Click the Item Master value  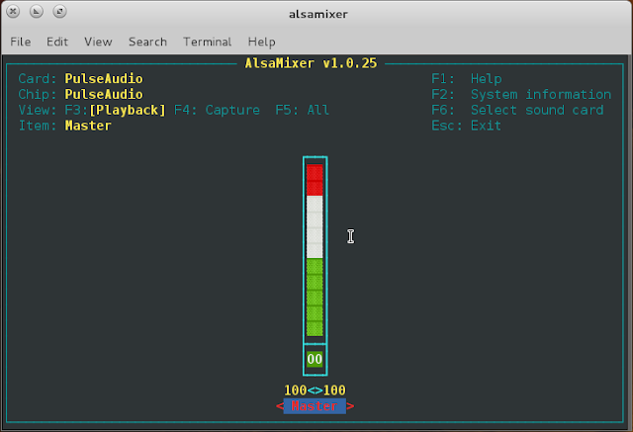pos(88,126)
